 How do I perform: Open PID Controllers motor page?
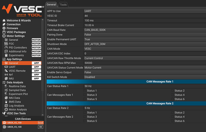pos(22,48)
